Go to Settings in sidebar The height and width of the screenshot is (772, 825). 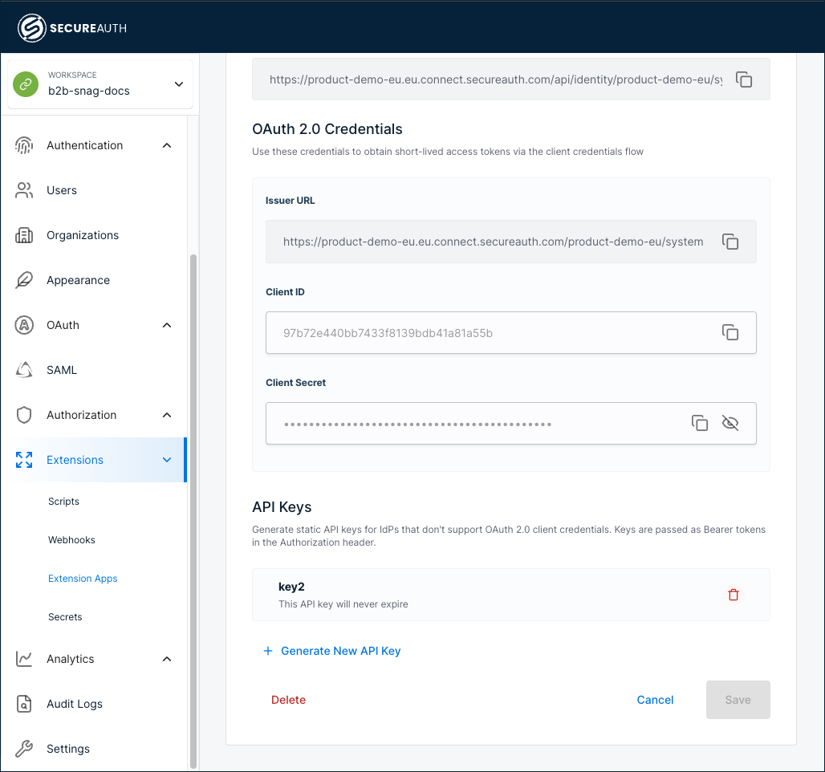(68, 748)
